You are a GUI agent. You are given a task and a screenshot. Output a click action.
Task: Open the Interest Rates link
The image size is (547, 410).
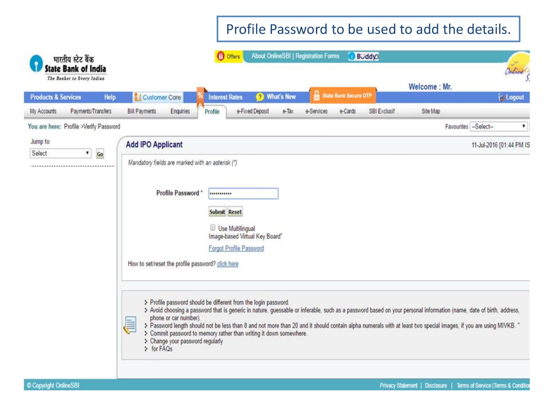(x=225, y=97)
